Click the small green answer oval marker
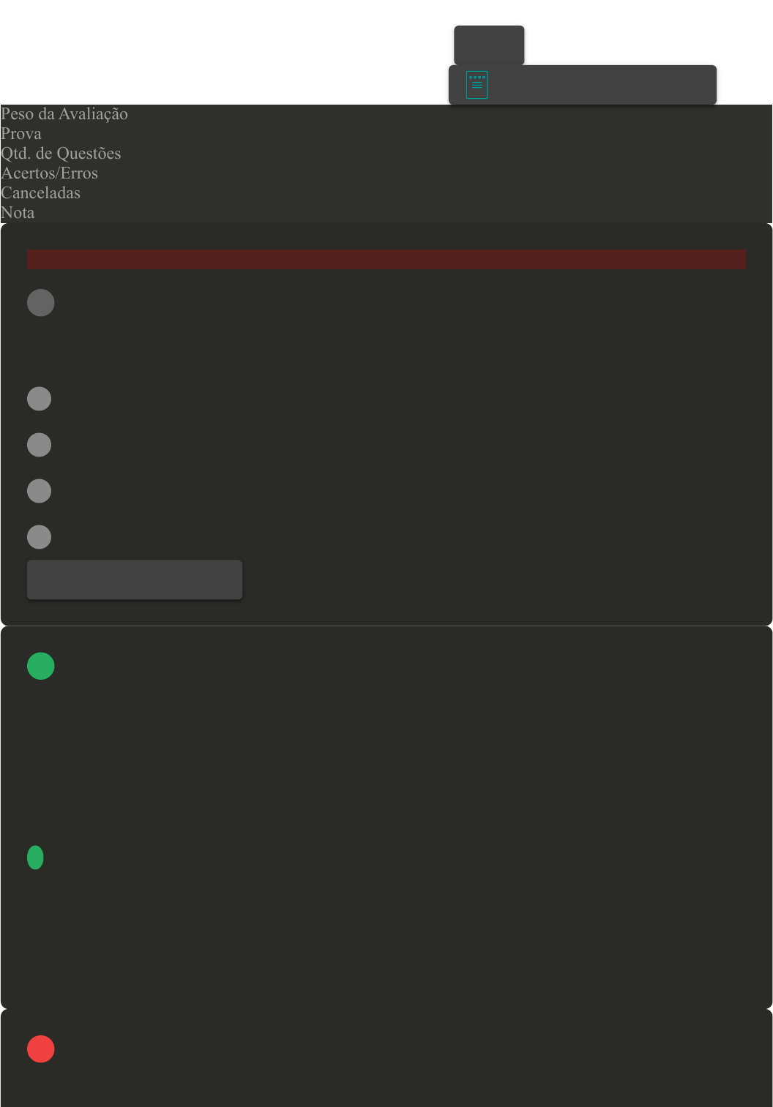773x1107 pixels. coord(35,858)
